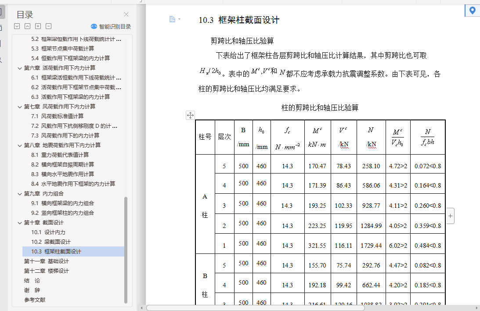Click the expand-all down-chevron icon under 目录
The image size is (480, 311).
tap(17, 26)
